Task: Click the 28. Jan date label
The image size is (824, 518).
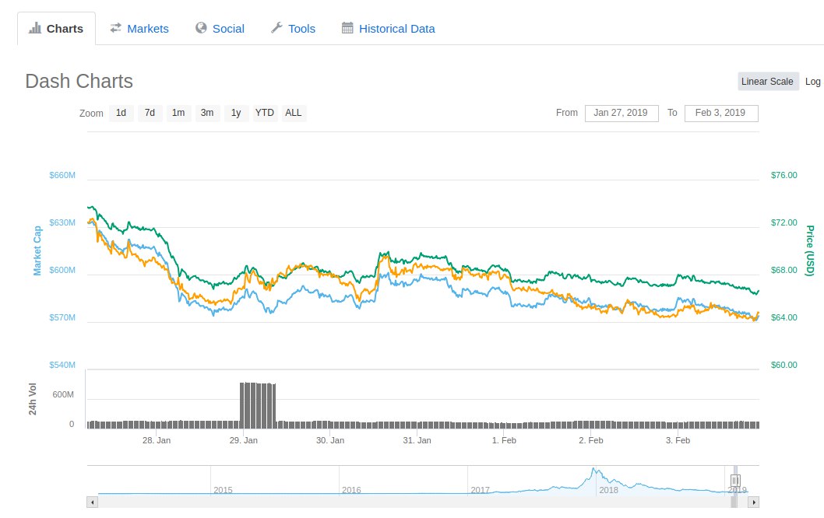Action: pos(157,440)
